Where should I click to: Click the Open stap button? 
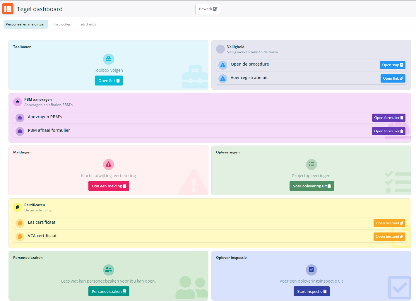[392, 65]
